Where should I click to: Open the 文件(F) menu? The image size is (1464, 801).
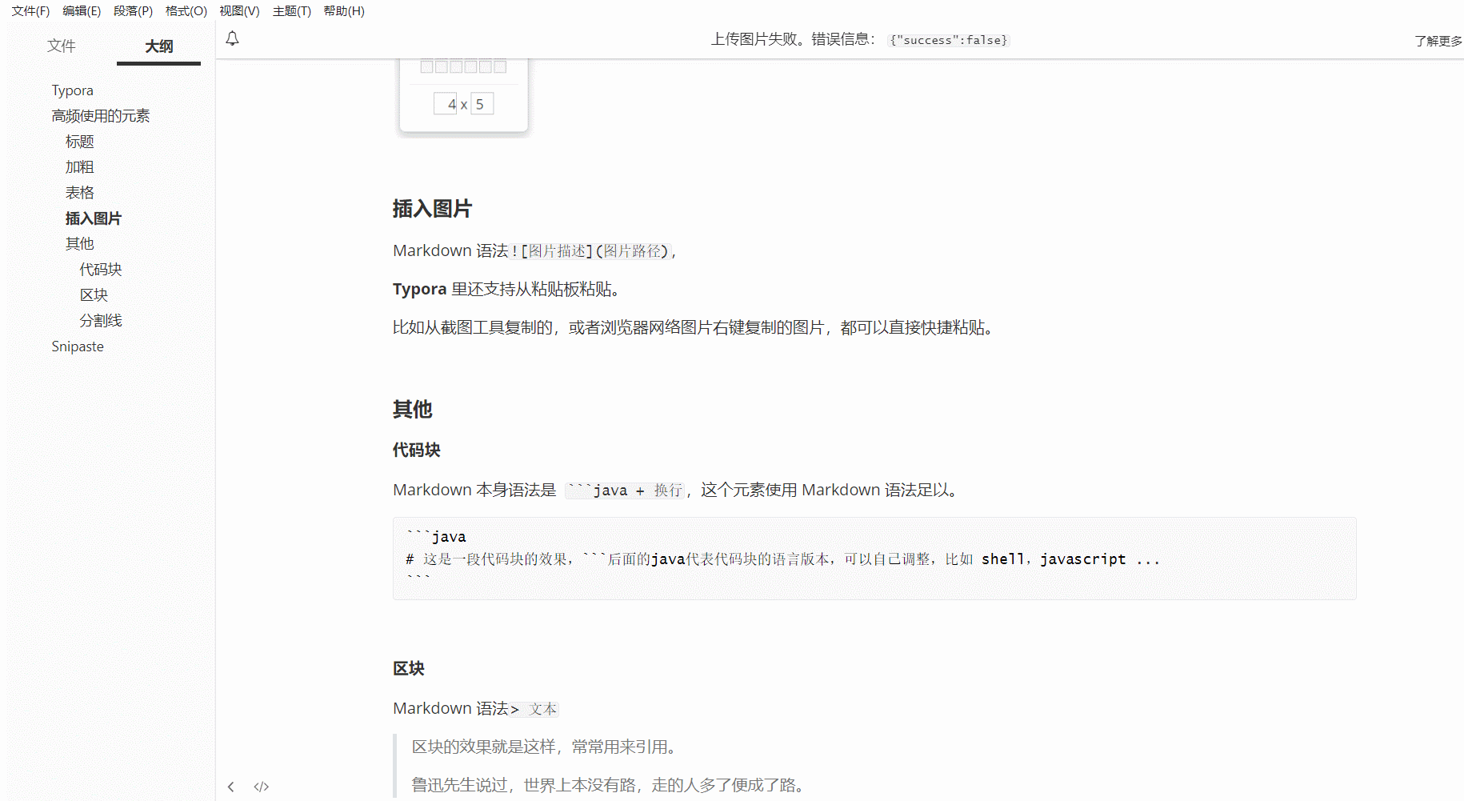click(x=30, y=11)
